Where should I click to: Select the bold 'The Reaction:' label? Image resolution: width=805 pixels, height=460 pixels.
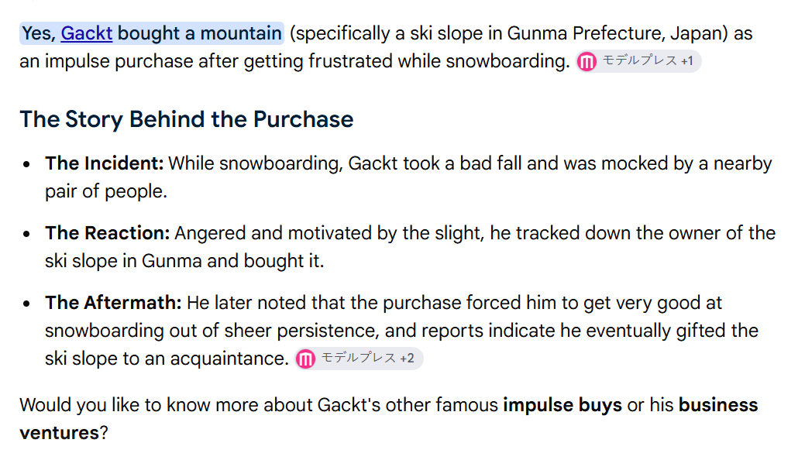(107, 233)
